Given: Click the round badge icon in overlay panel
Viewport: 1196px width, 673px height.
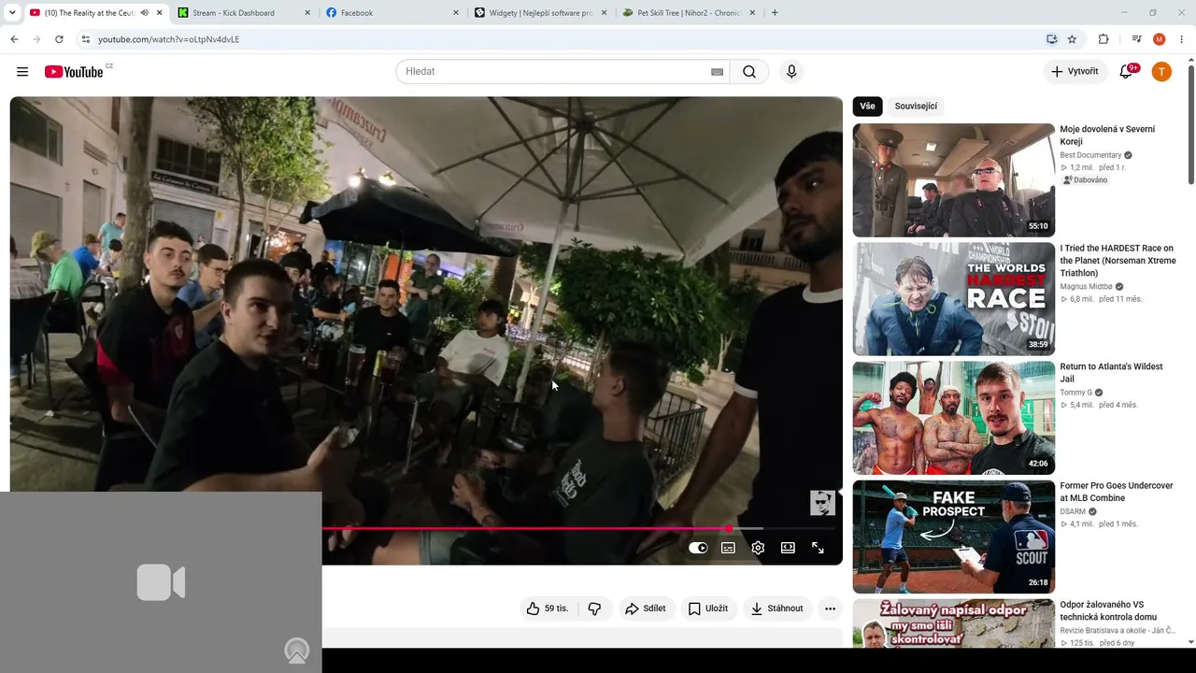Looking at the screenshot, I should [297, 651].
